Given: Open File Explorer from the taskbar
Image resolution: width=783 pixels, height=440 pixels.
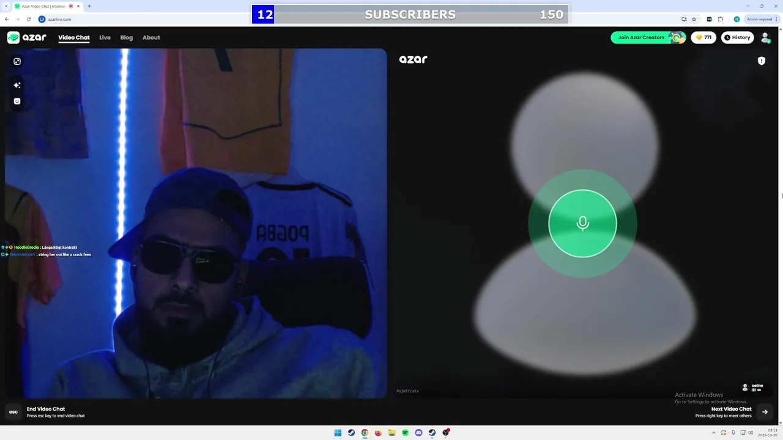Looking at the screenshot, I should click(x=391, y=433).
